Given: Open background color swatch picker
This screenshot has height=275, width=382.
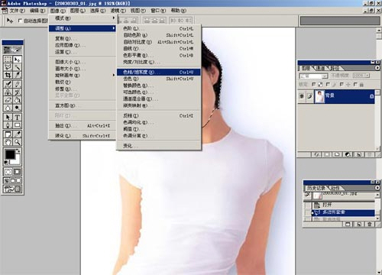Looking at the screenshot, I should pyautogui.click(x=17, y=161).
